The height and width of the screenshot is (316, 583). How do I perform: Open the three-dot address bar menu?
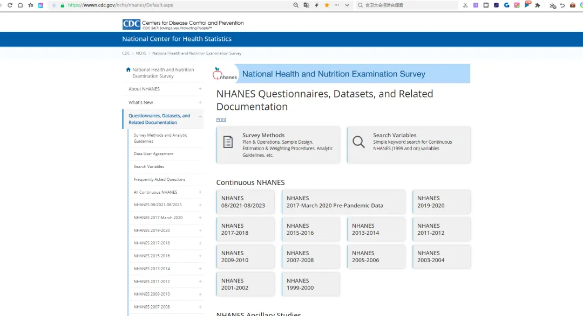click(337, 5)
